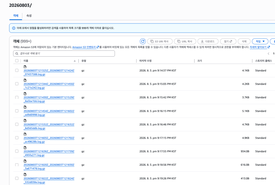The height and width of the screenshot is (185, 275).
Task: Focus the prefix search field
Action: pyautogui.click(x=64, y=54)
